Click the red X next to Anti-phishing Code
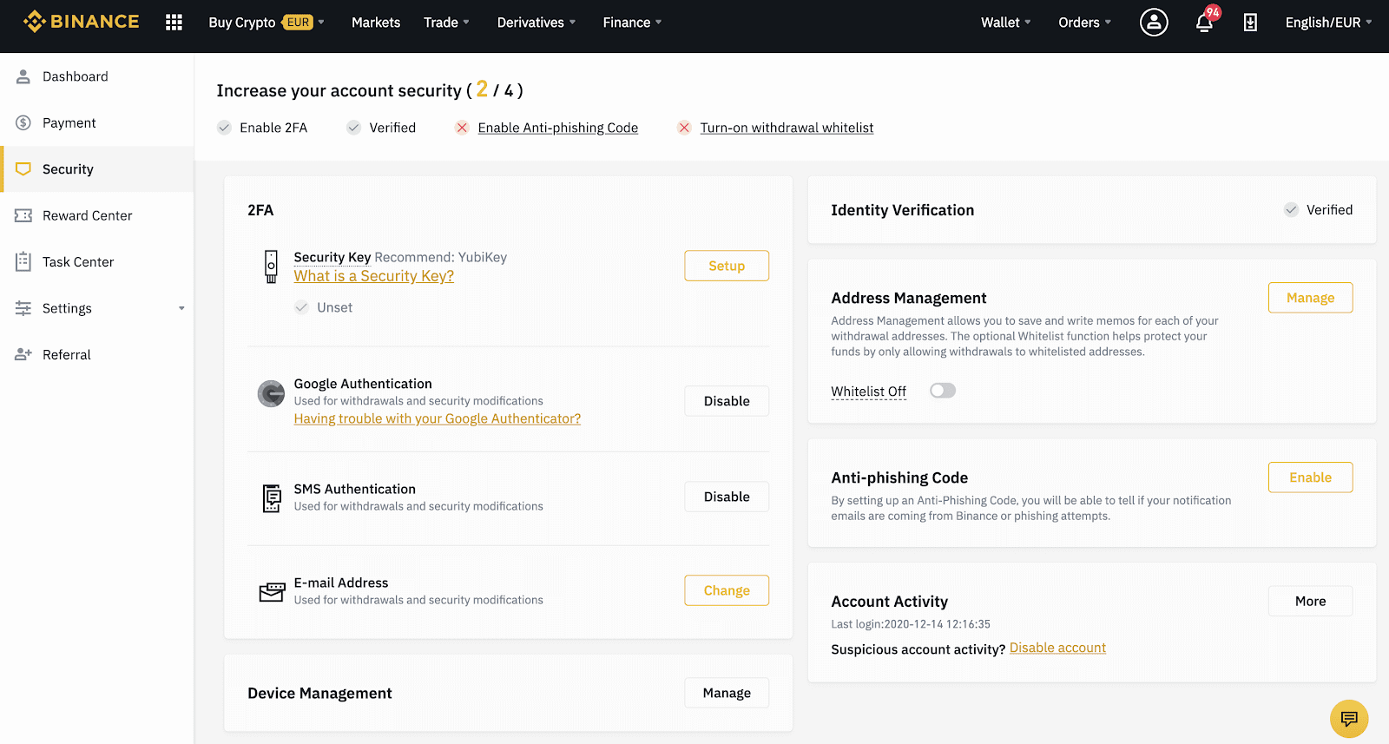Screen dimensions: 1389x744 tap(462, 128)
